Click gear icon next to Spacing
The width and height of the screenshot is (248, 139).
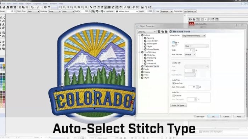pyautogui.click(x=145, y=38)
